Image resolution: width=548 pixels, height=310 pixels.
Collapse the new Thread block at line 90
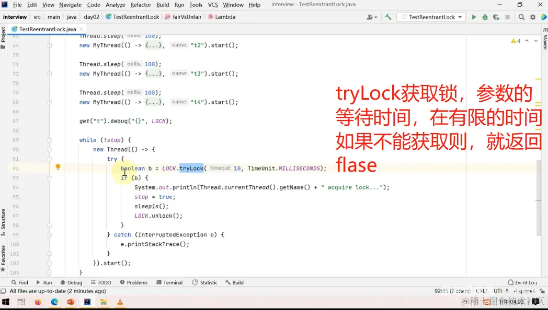pos(50,150)
